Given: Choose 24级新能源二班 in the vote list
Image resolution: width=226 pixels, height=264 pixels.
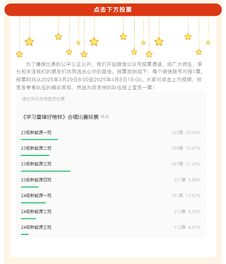Looking at the screenshot, I should click(x=111, y=213).
